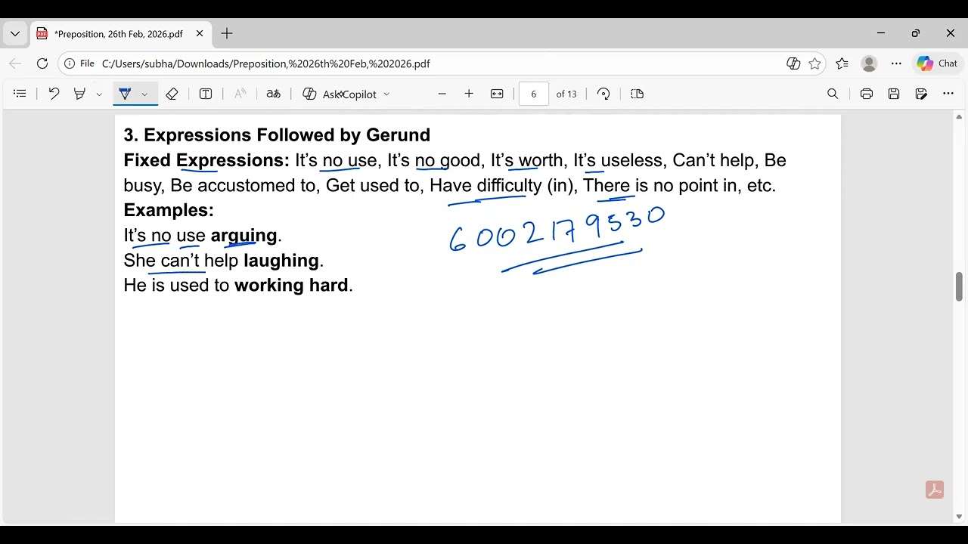Screen dimensions: 968x544
Task: Close the Preposition PDF tab
Action: pyautogui.click(x=200, y=34)
